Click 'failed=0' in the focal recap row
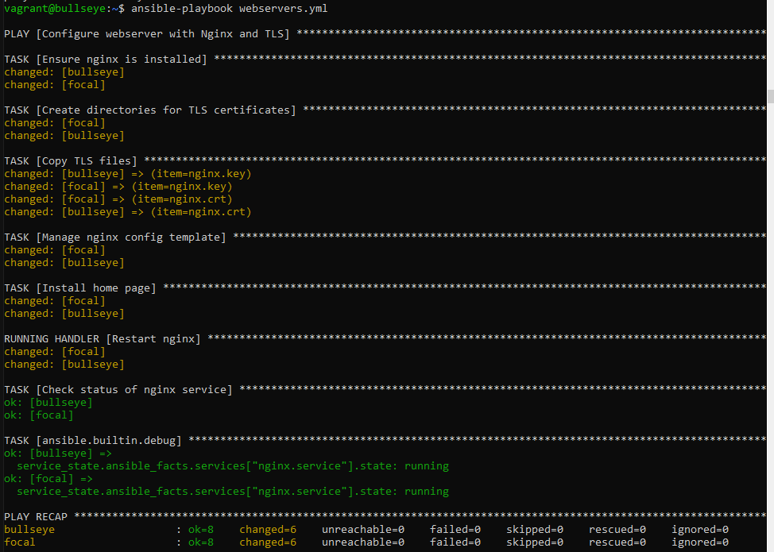Image resolution: width=774 pixels, height=552 pixels. point(455,542)
